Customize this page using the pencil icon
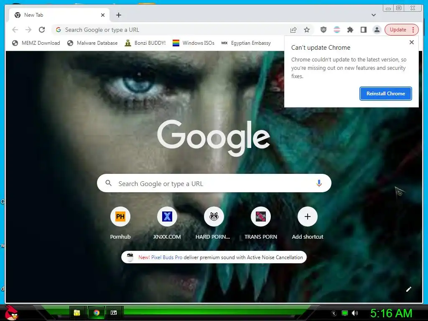The image size is (428, 321). [x=409, y=289]
